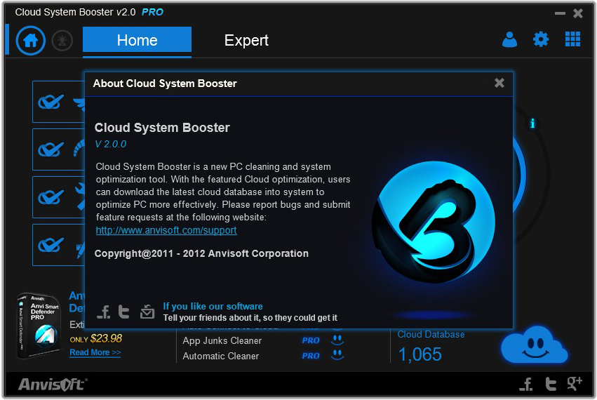
Task: Click the Automatic Cleaner text
Action: click(x=221, y=356)
